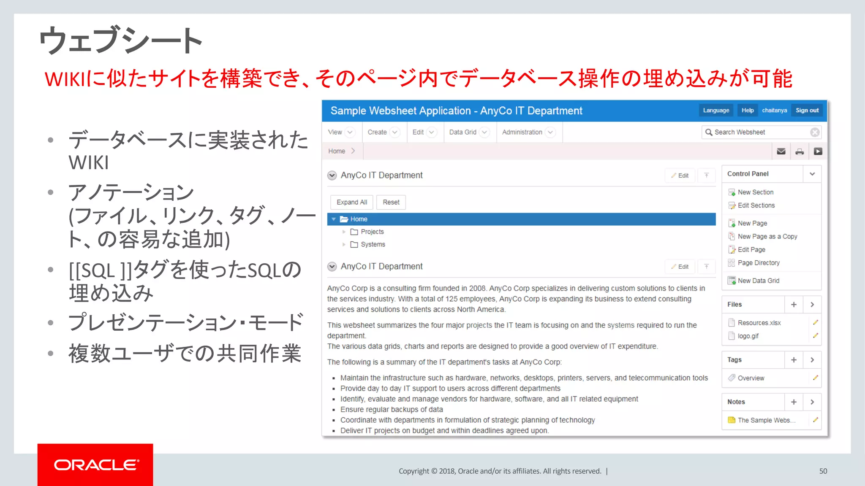865x486 pixels.
Task: Edit Resources.xlsx with pencil icon
Action: coord(816,322)
